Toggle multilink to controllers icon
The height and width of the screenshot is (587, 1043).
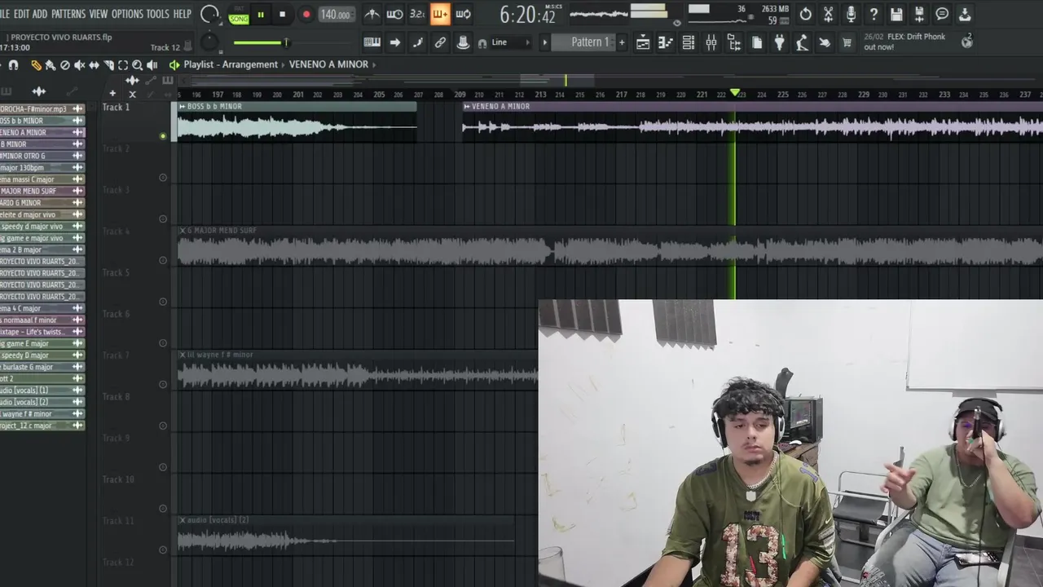click(x=463, y=42)
